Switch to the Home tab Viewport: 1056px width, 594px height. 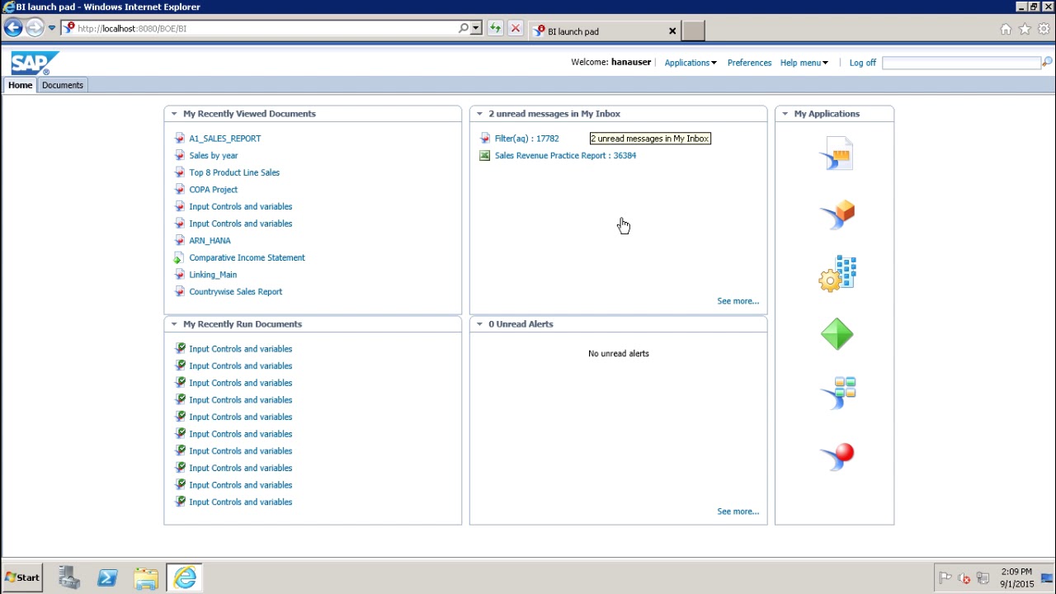click(20, 85)
